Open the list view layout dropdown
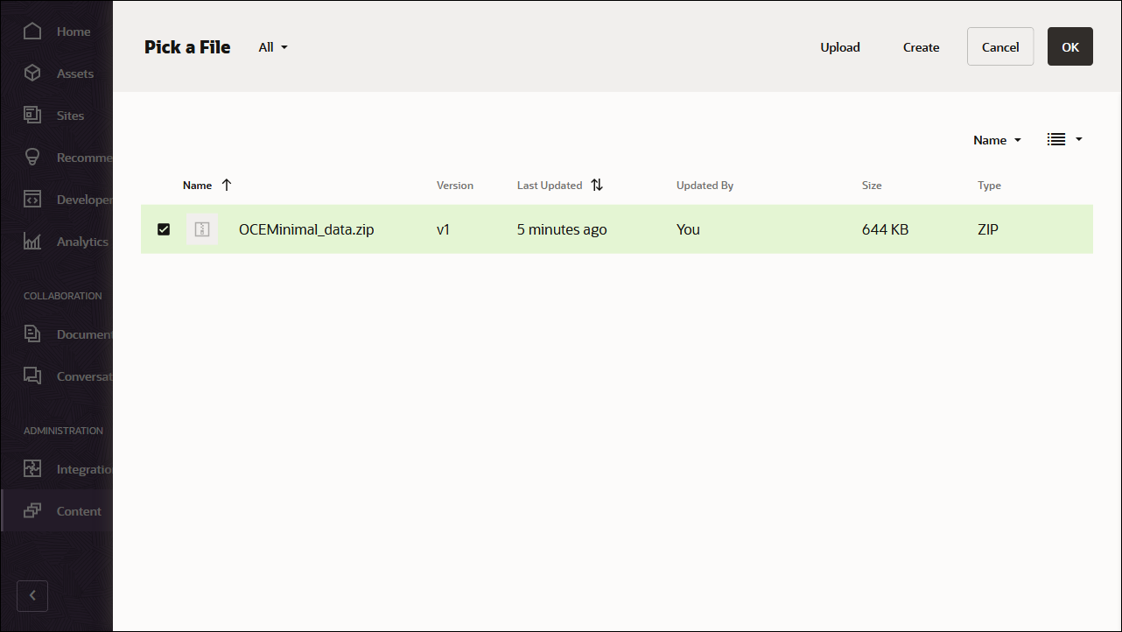Screen dimensions: 1122x632 pos(1064,139)
